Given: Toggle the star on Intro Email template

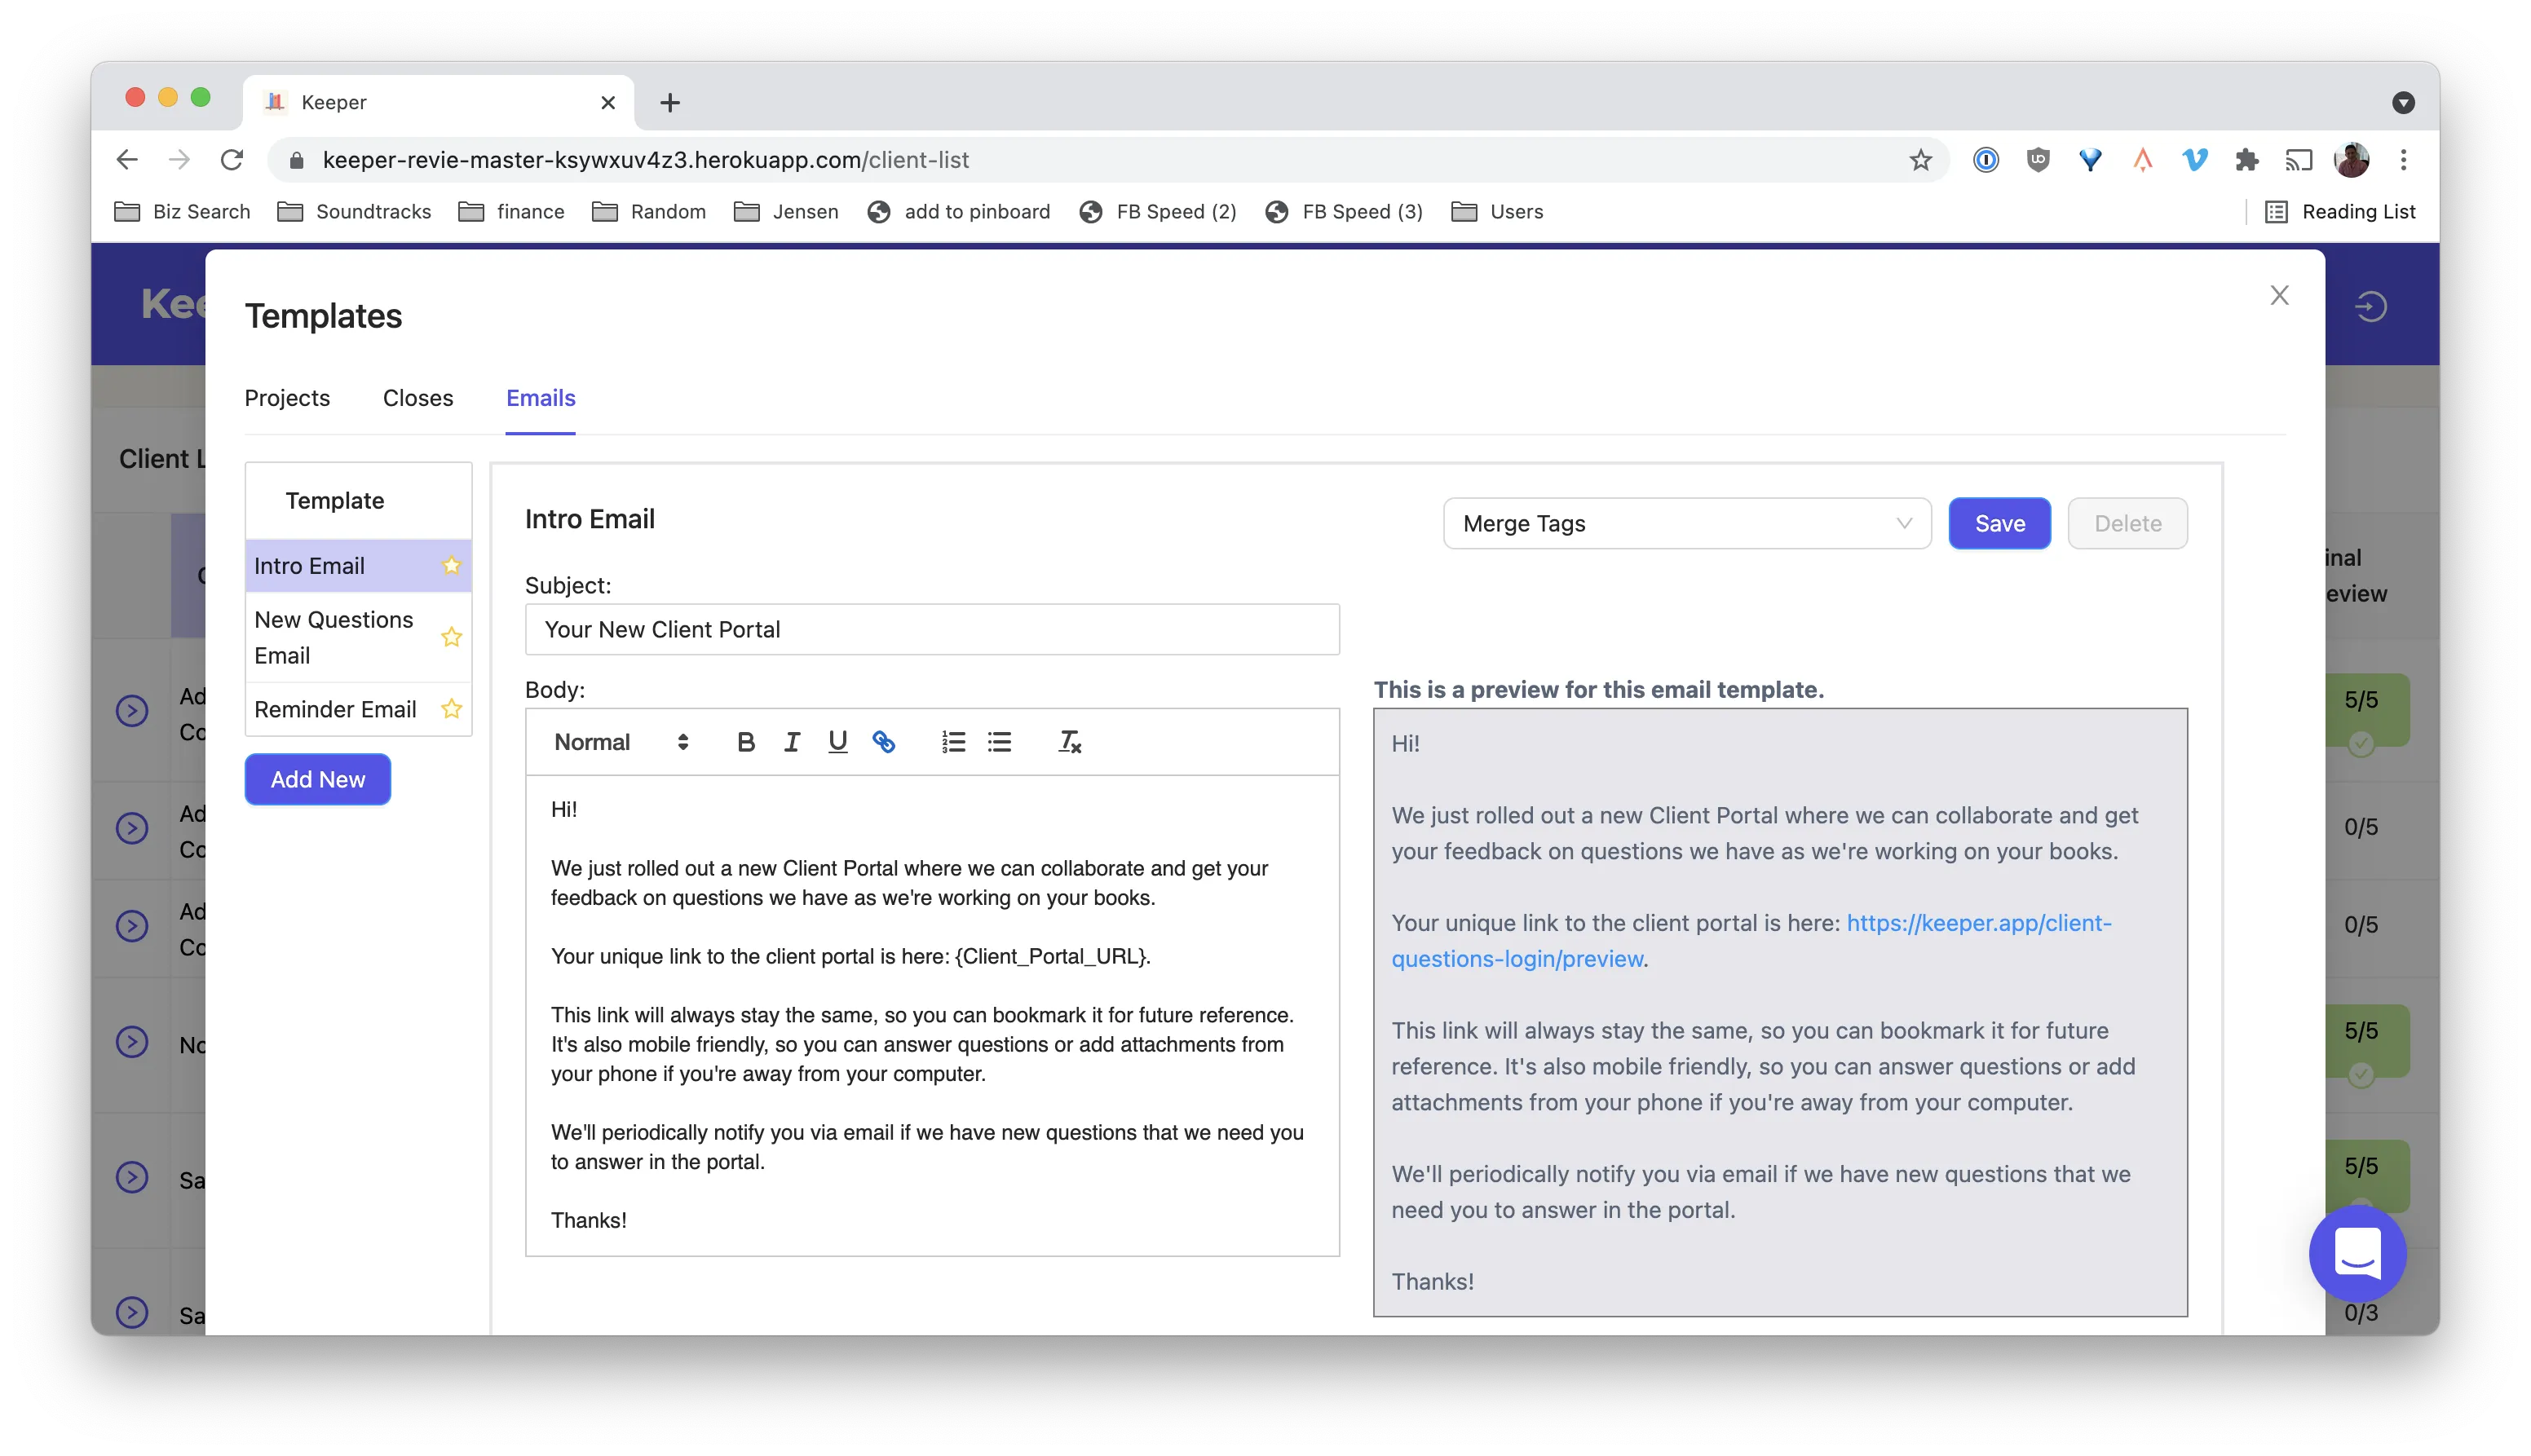Looking at the screenshot, I should click(451, 566).
